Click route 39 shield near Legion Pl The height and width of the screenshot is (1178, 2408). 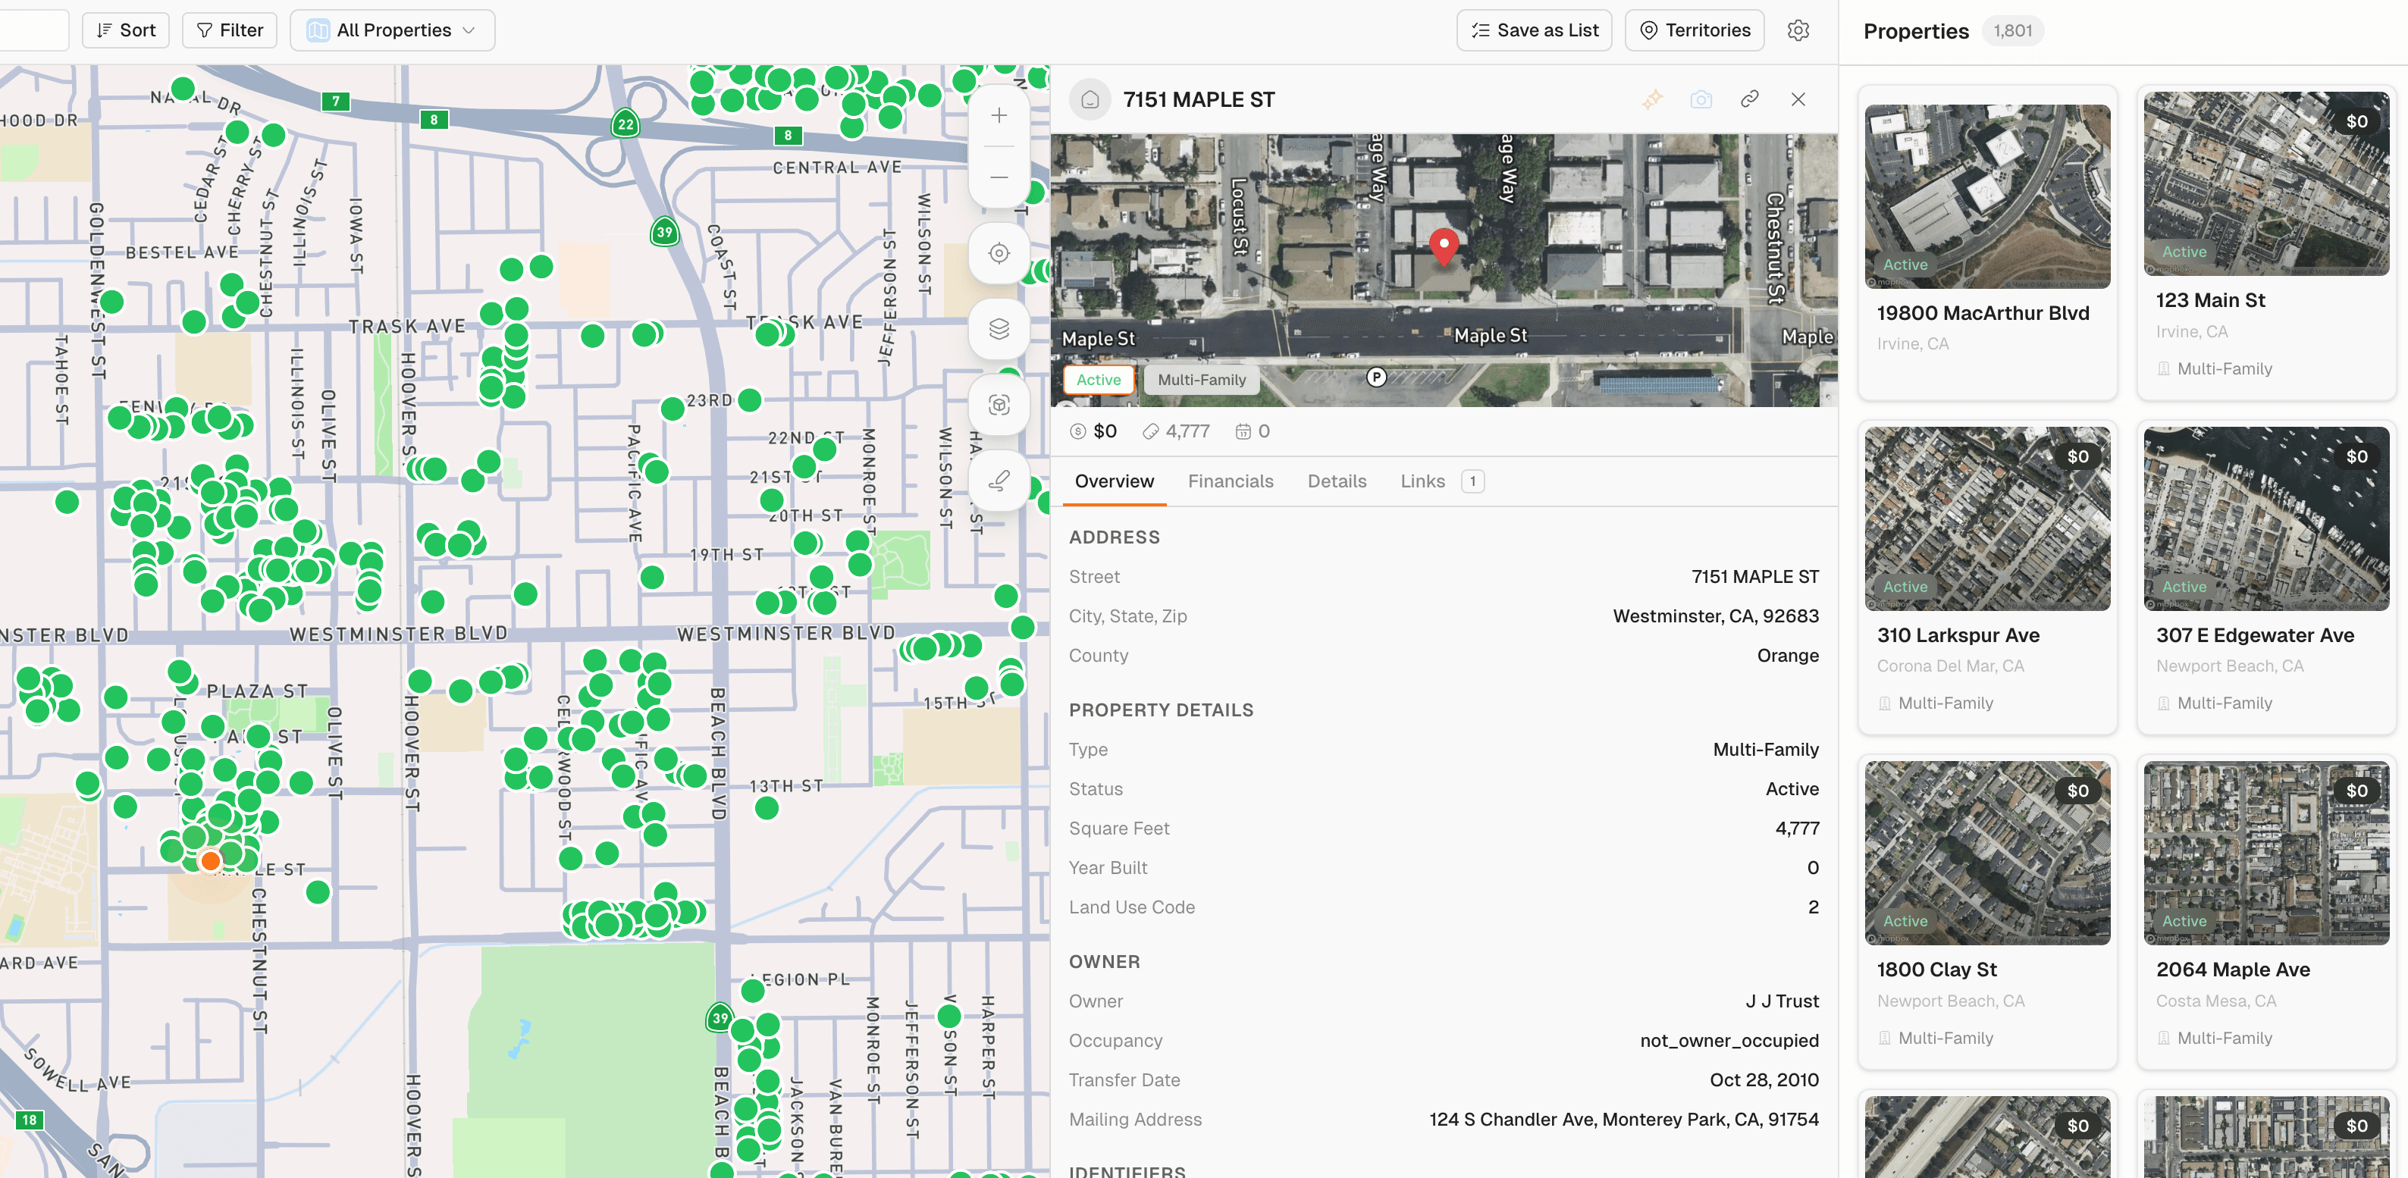click(x=719, y=1018)
